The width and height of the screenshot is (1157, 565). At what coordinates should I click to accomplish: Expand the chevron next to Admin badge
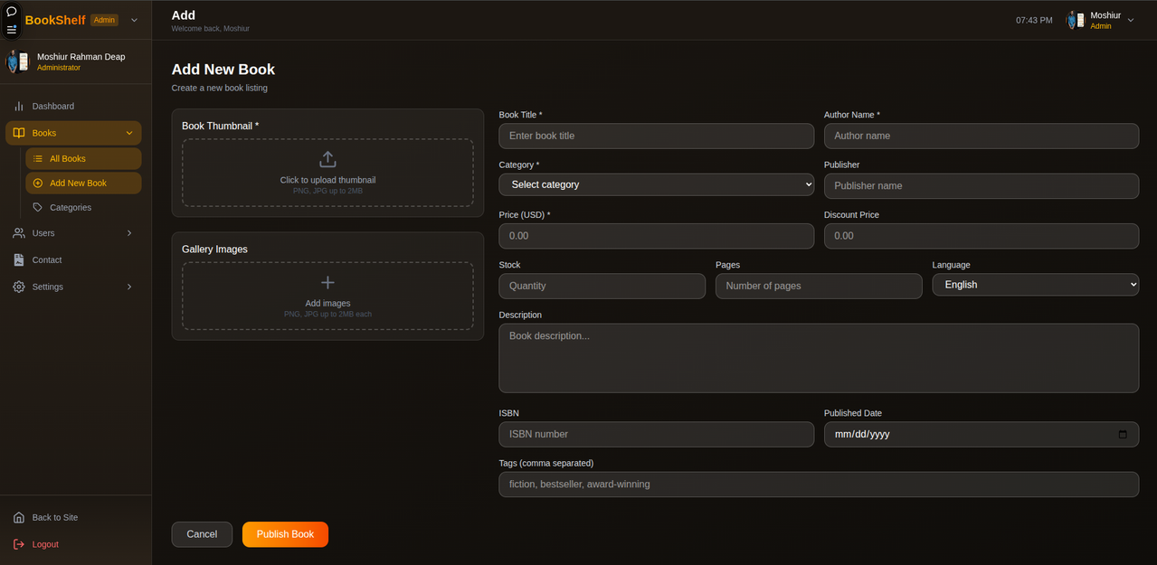135,20
